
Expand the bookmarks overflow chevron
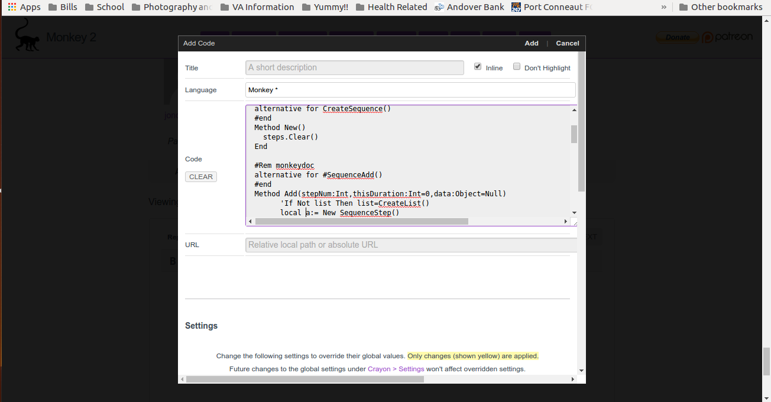[664, 7]
